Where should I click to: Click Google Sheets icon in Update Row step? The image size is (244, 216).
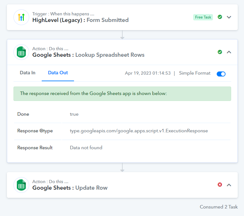point(21,185)
